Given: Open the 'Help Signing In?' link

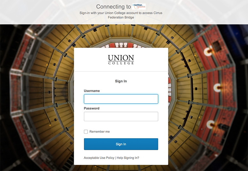Looking at the screenshot, I should click(128, 158).
